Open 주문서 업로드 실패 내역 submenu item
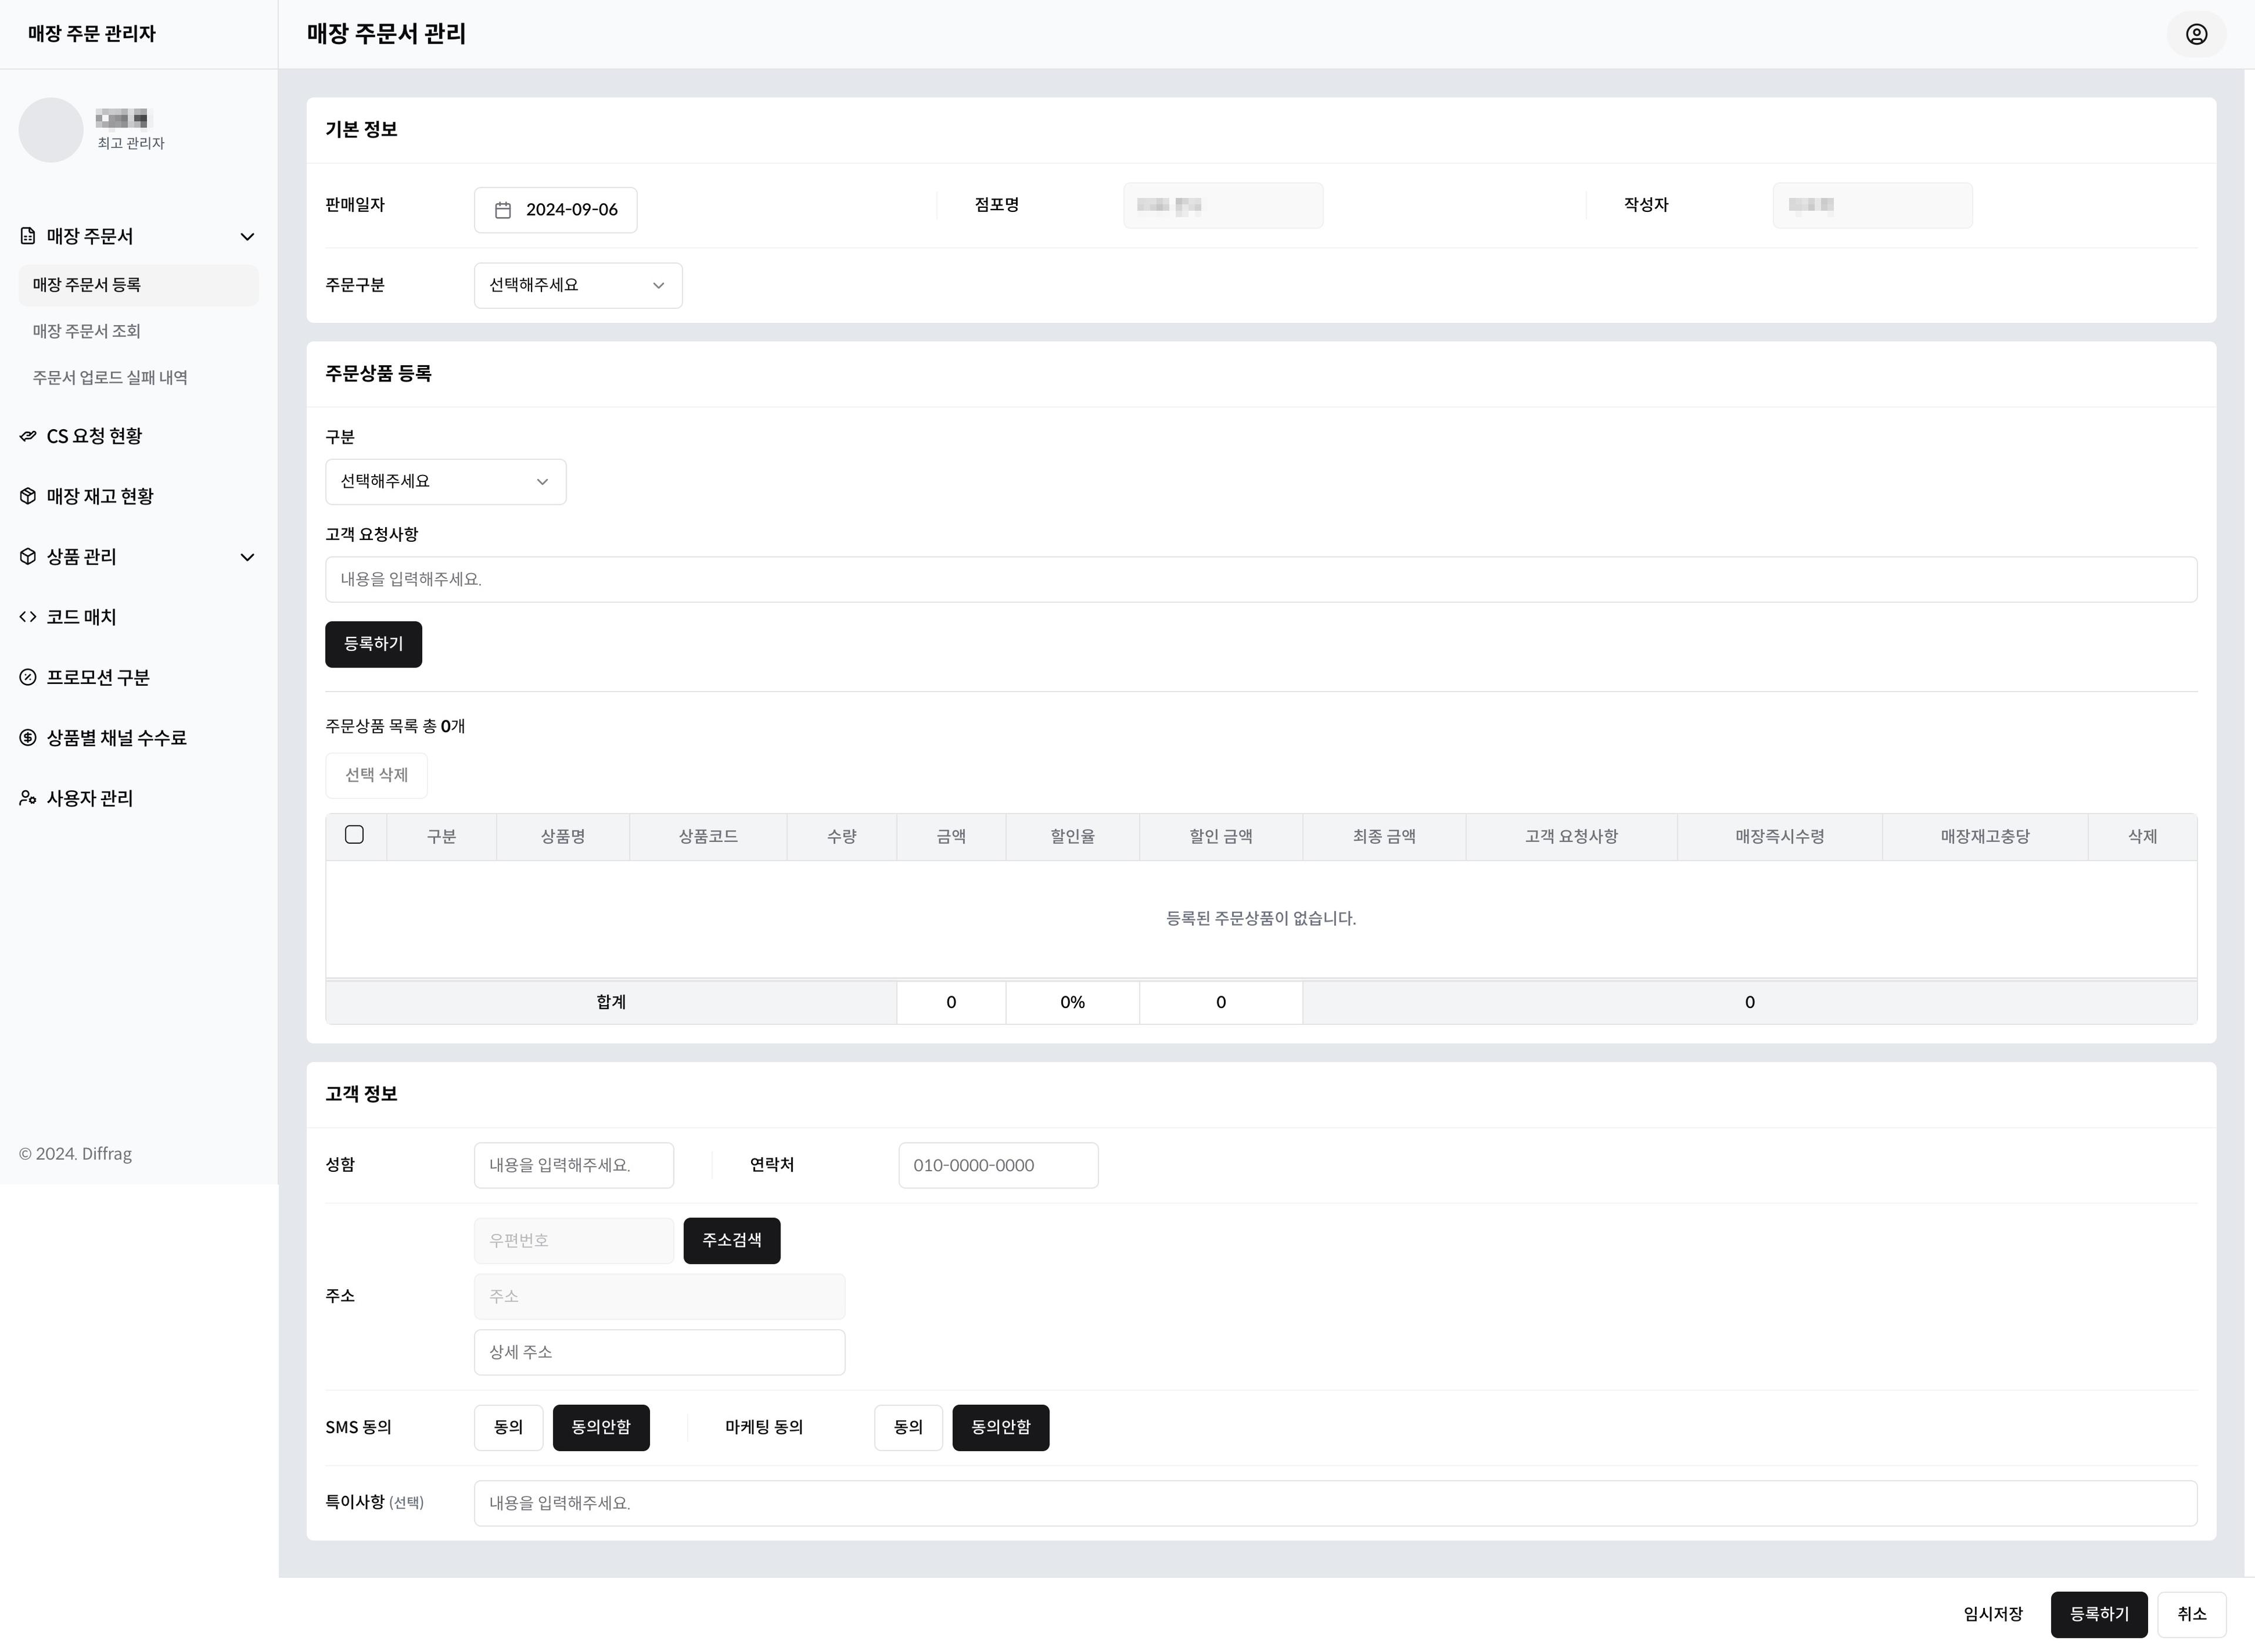 (110, 377)
